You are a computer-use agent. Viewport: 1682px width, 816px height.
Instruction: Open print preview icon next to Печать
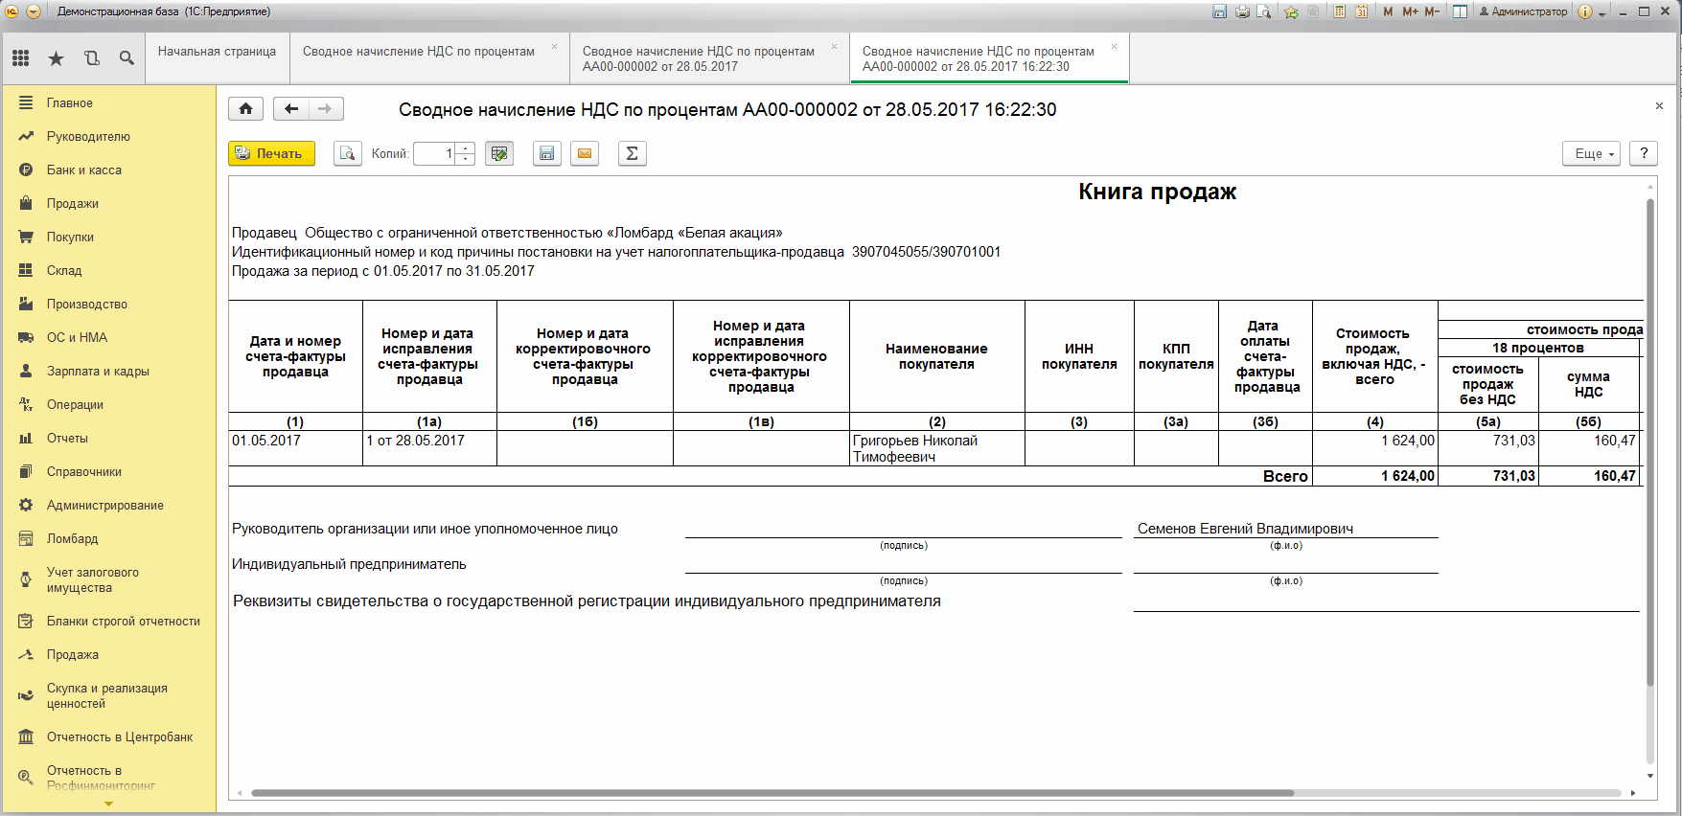tap(348, 153)
